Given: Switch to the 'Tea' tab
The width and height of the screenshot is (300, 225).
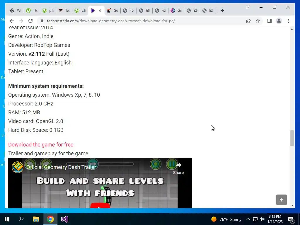Looking at the screenshot, I should tap(64, 11).
